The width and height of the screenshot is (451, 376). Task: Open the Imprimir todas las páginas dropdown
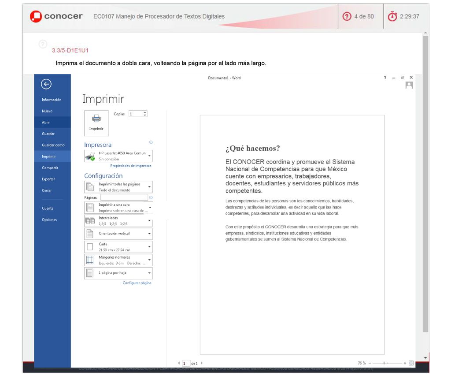point(118,187)
